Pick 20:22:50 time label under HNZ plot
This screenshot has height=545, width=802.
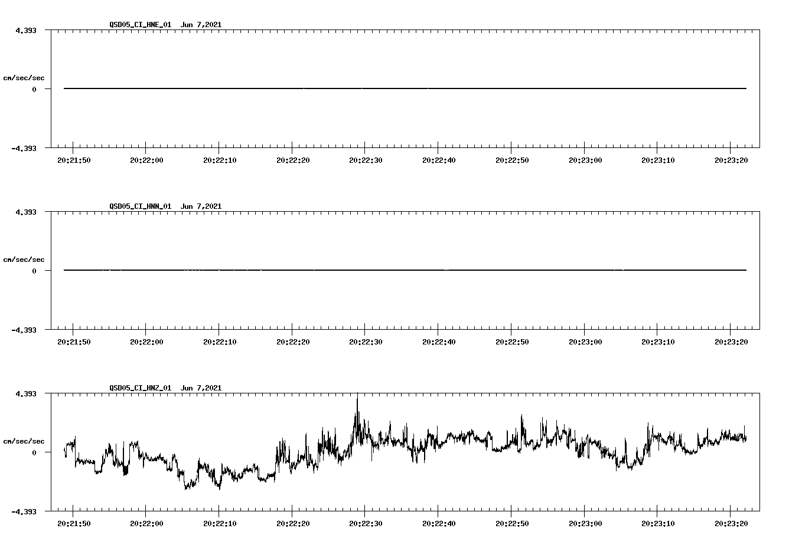(x=512, y=523)
